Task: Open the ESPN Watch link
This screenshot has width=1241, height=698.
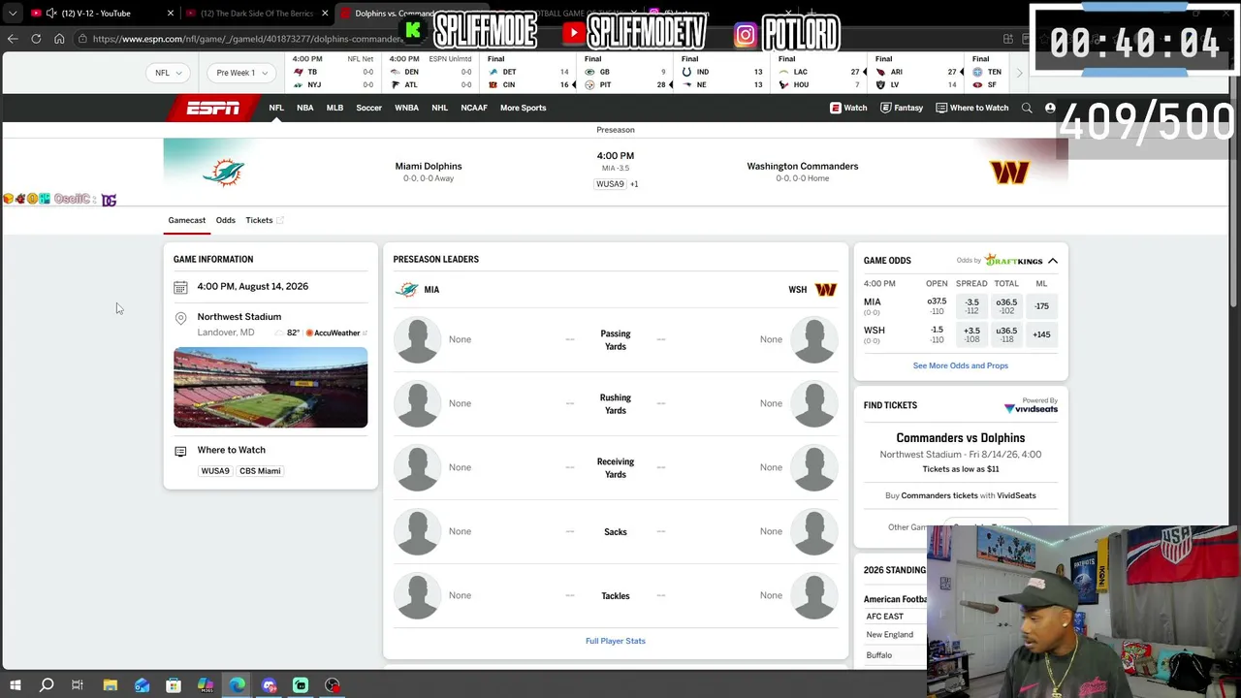Action: [x=848, y=108]
